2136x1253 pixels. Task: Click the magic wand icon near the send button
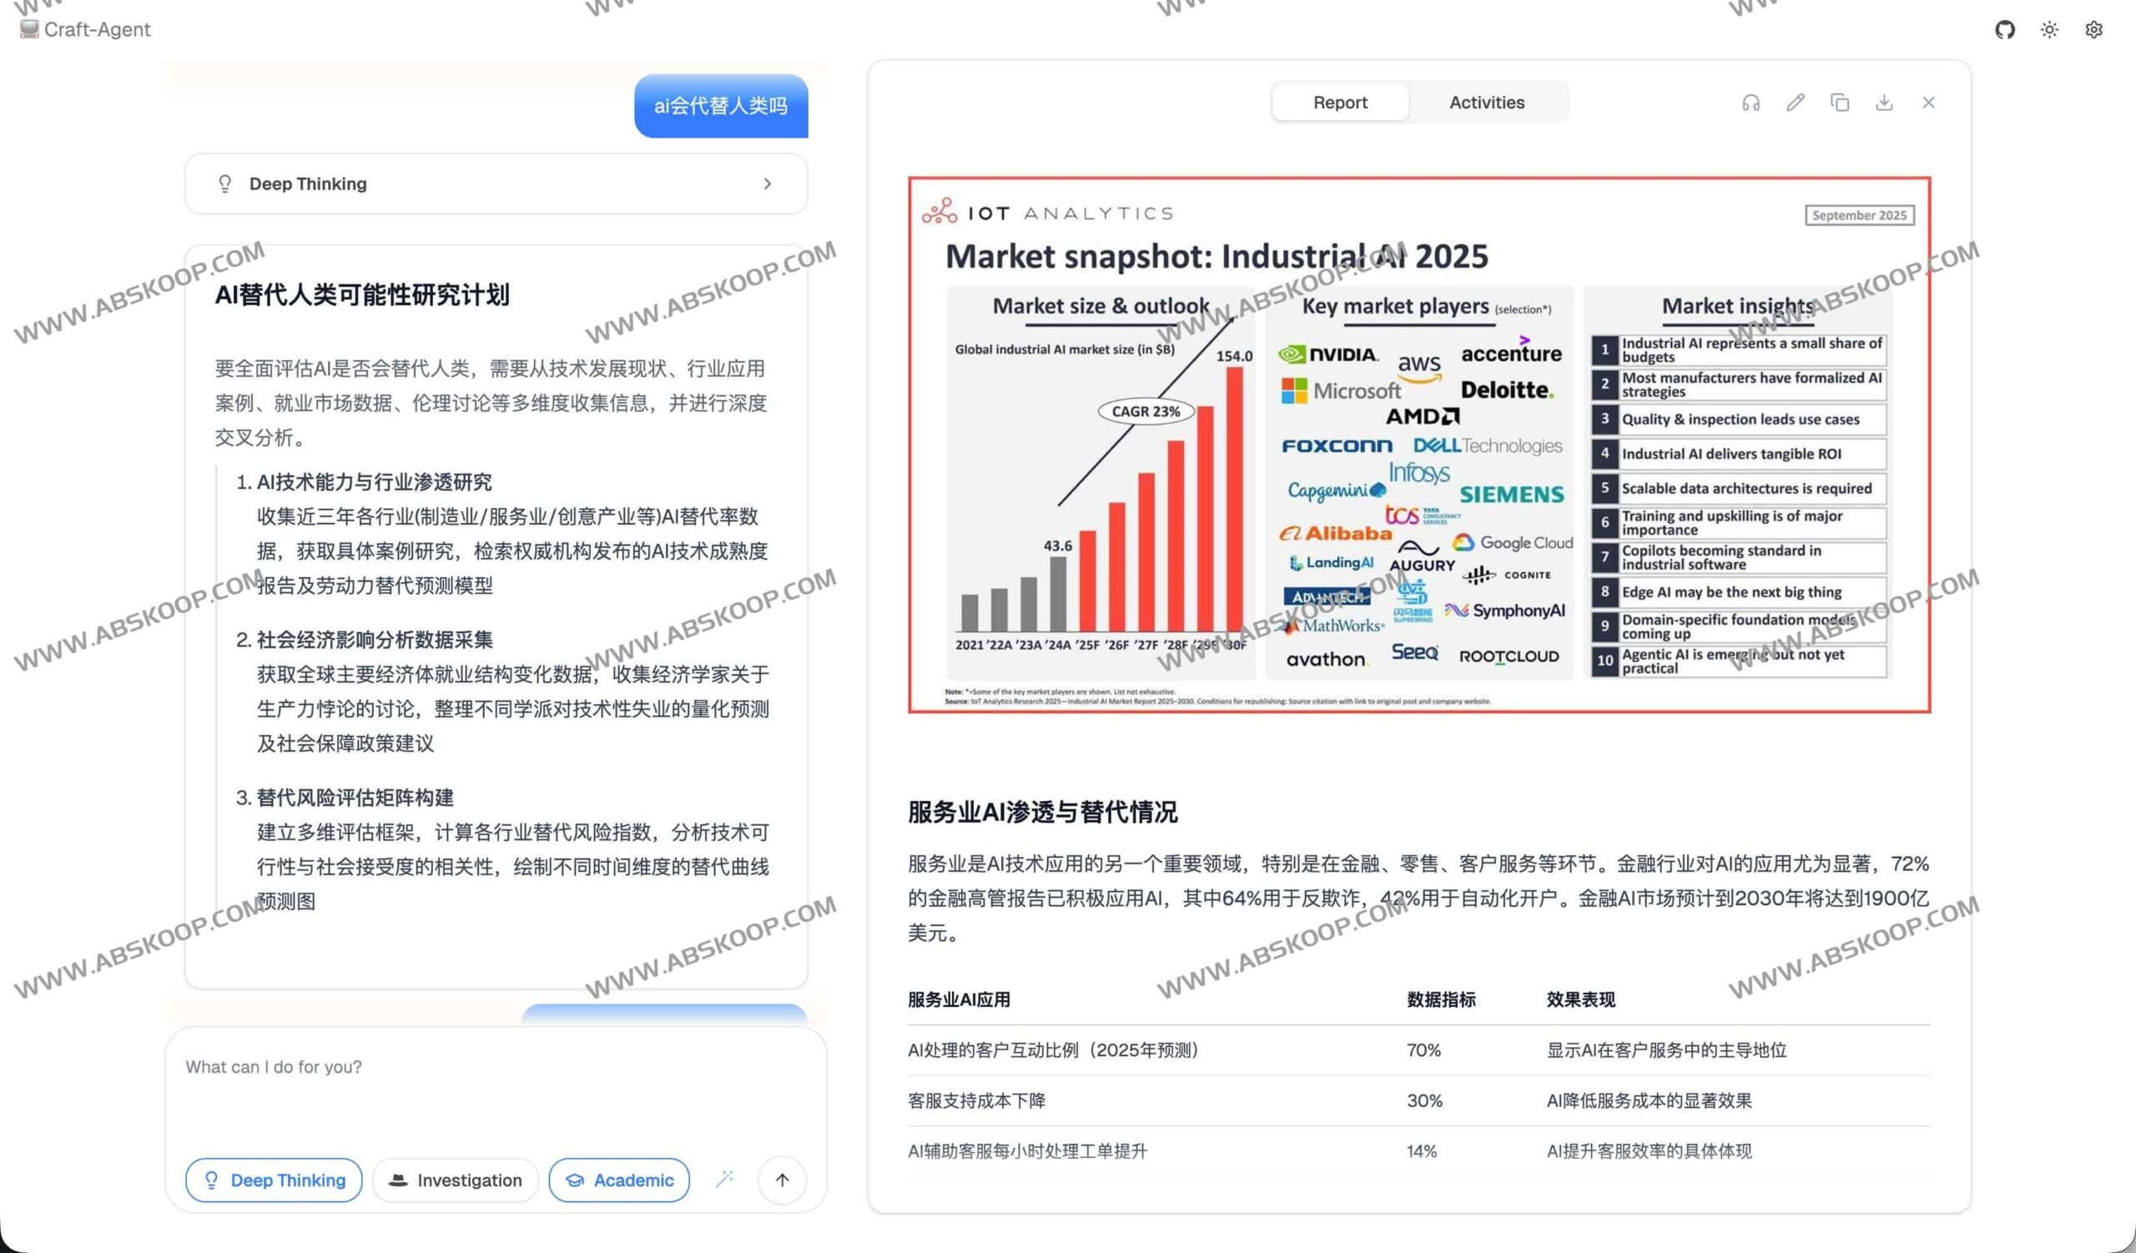coord(725,1180)
